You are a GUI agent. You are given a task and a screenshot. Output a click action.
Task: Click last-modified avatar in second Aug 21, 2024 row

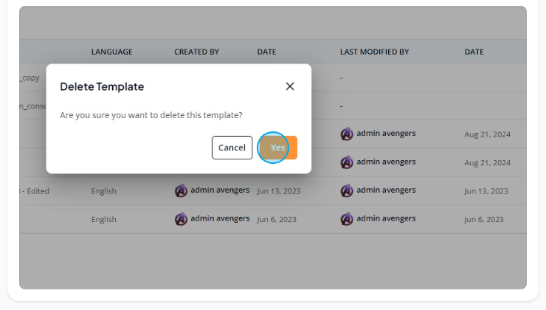[347, 162]
